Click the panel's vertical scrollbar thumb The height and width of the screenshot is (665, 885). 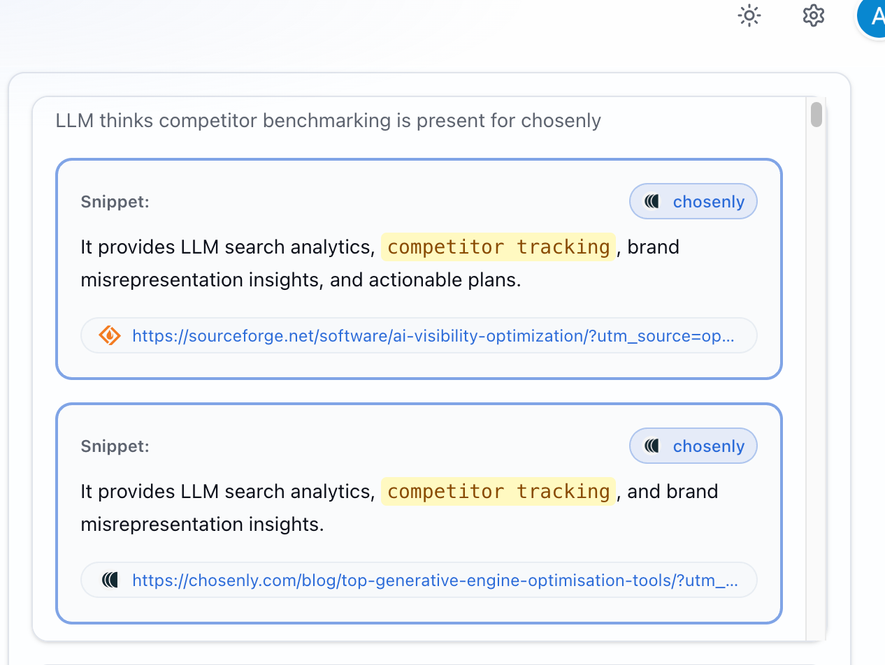(816, 115)
